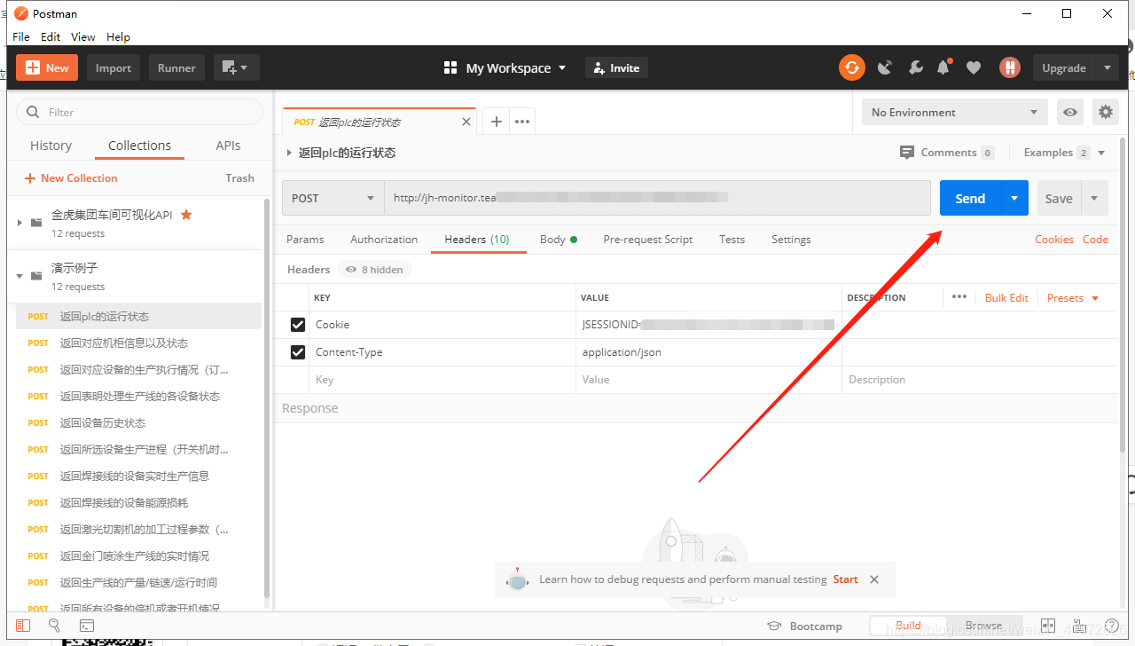Open the environment quick look eye icon

(1071, 112)
